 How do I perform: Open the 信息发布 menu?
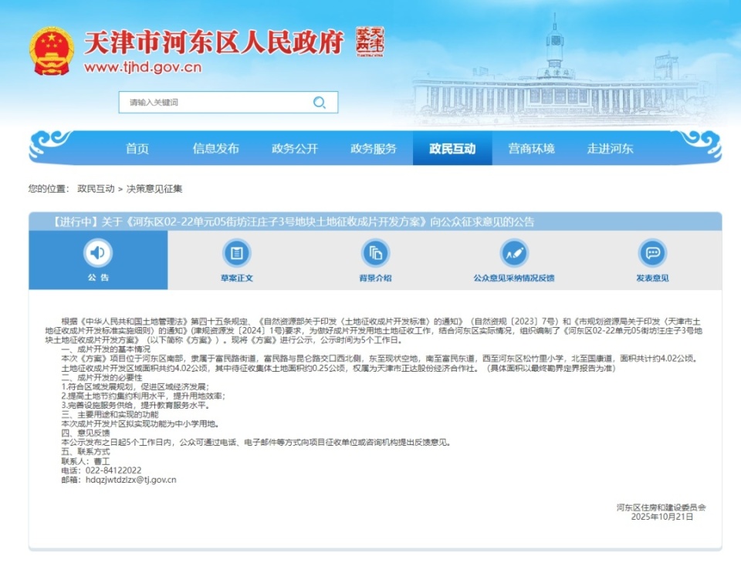point(215,150)
